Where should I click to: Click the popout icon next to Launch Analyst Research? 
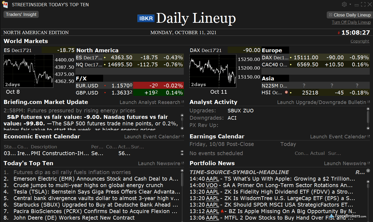tap(182, 102)
